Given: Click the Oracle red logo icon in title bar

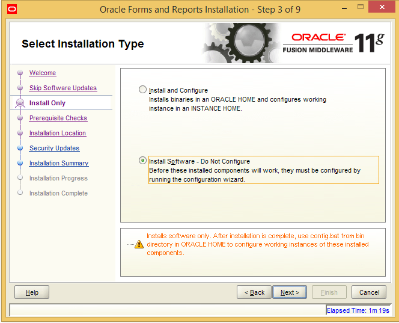Looking at the screenshot, I should coord(11,10).
